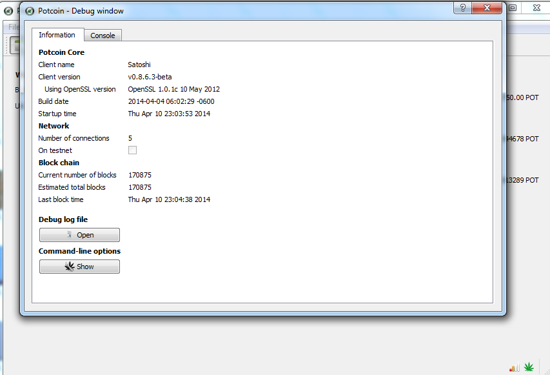This screenshot has width=550, height=375.
Task: Click the Block chain section heading
Action: click(59, 163)
